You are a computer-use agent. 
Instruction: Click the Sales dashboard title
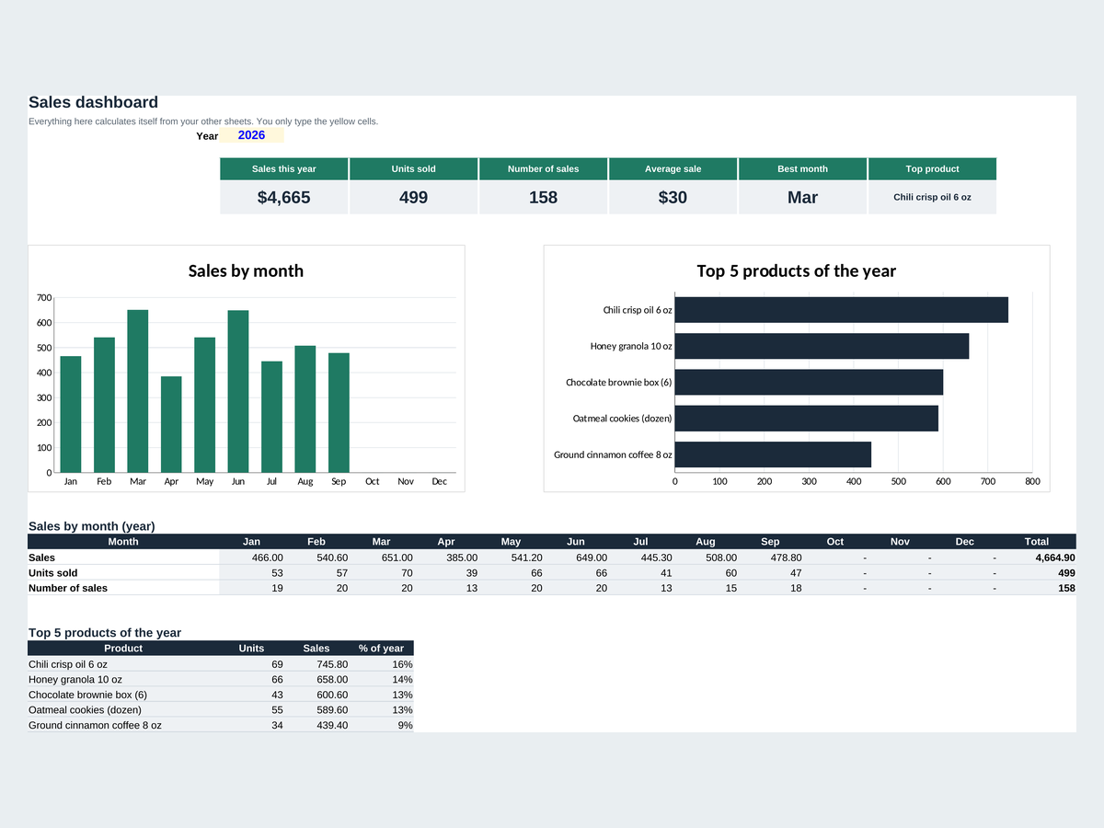click(93, 102)
